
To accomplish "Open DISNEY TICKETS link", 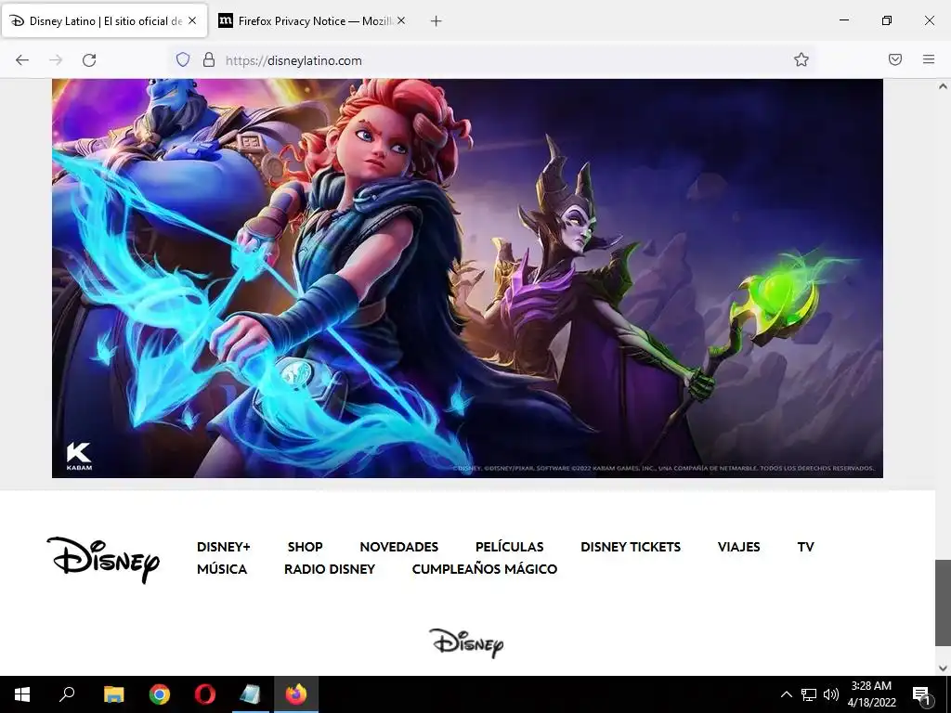I will click(631, 547).
